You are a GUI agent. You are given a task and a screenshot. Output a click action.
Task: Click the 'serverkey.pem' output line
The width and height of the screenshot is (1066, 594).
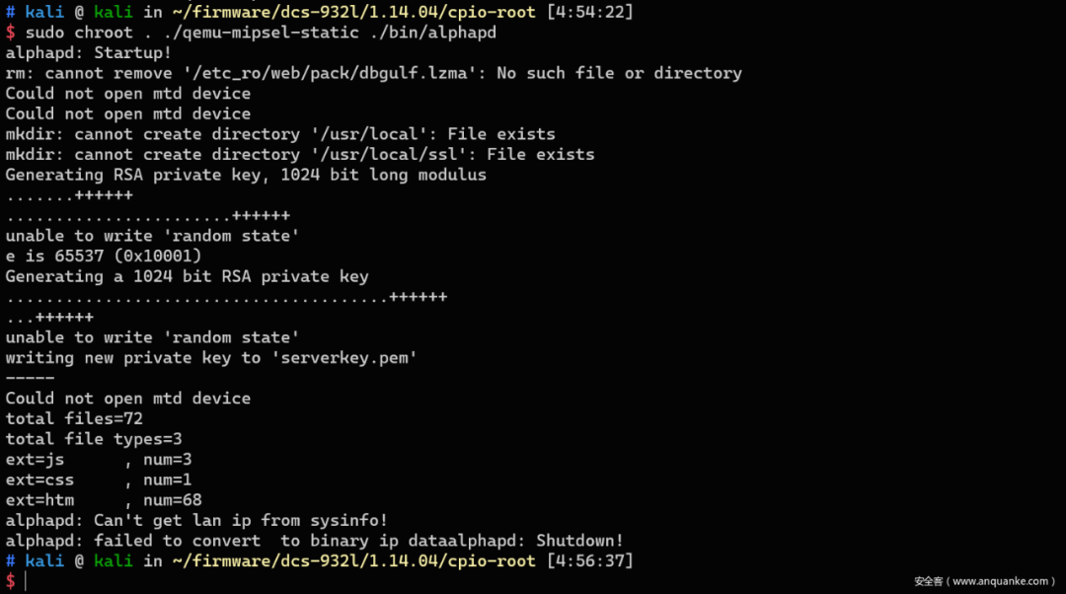pos(211,358)
